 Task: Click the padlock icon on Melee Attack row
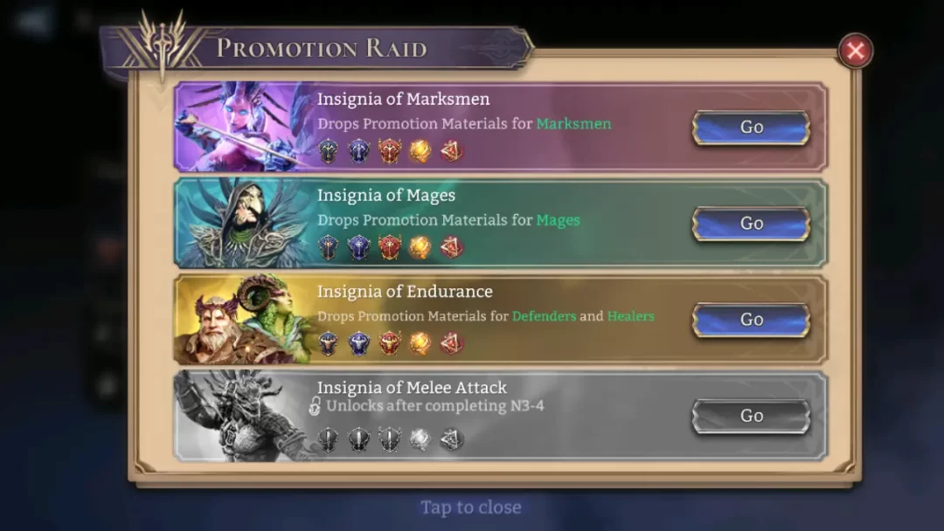tap(315, 406)
